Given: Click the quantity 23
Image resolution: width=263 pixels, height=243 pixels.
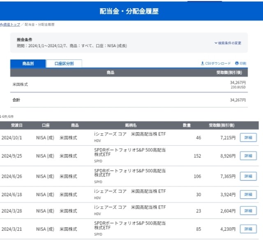Looking at the screenshot, I should pos(198,211).
